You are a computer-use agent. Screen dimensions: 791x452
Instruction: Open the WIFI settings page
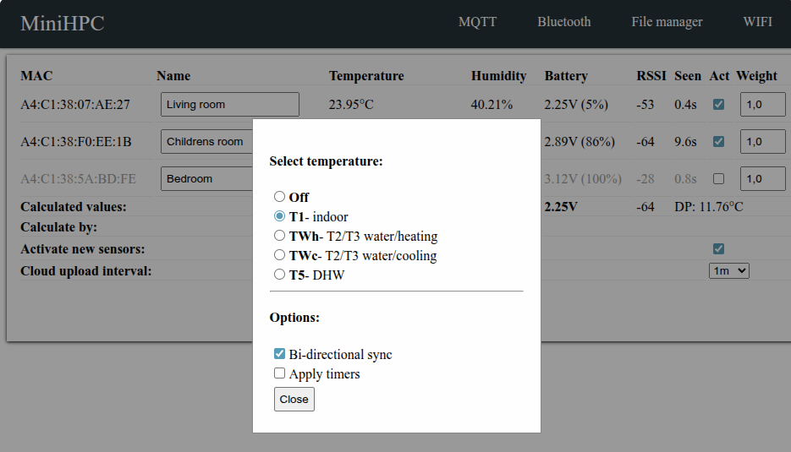click(757, 22)
